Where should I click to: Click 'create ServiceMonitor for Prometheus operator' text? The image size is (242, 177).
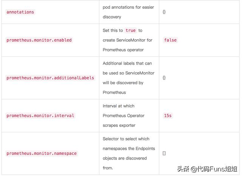(127, 45)
